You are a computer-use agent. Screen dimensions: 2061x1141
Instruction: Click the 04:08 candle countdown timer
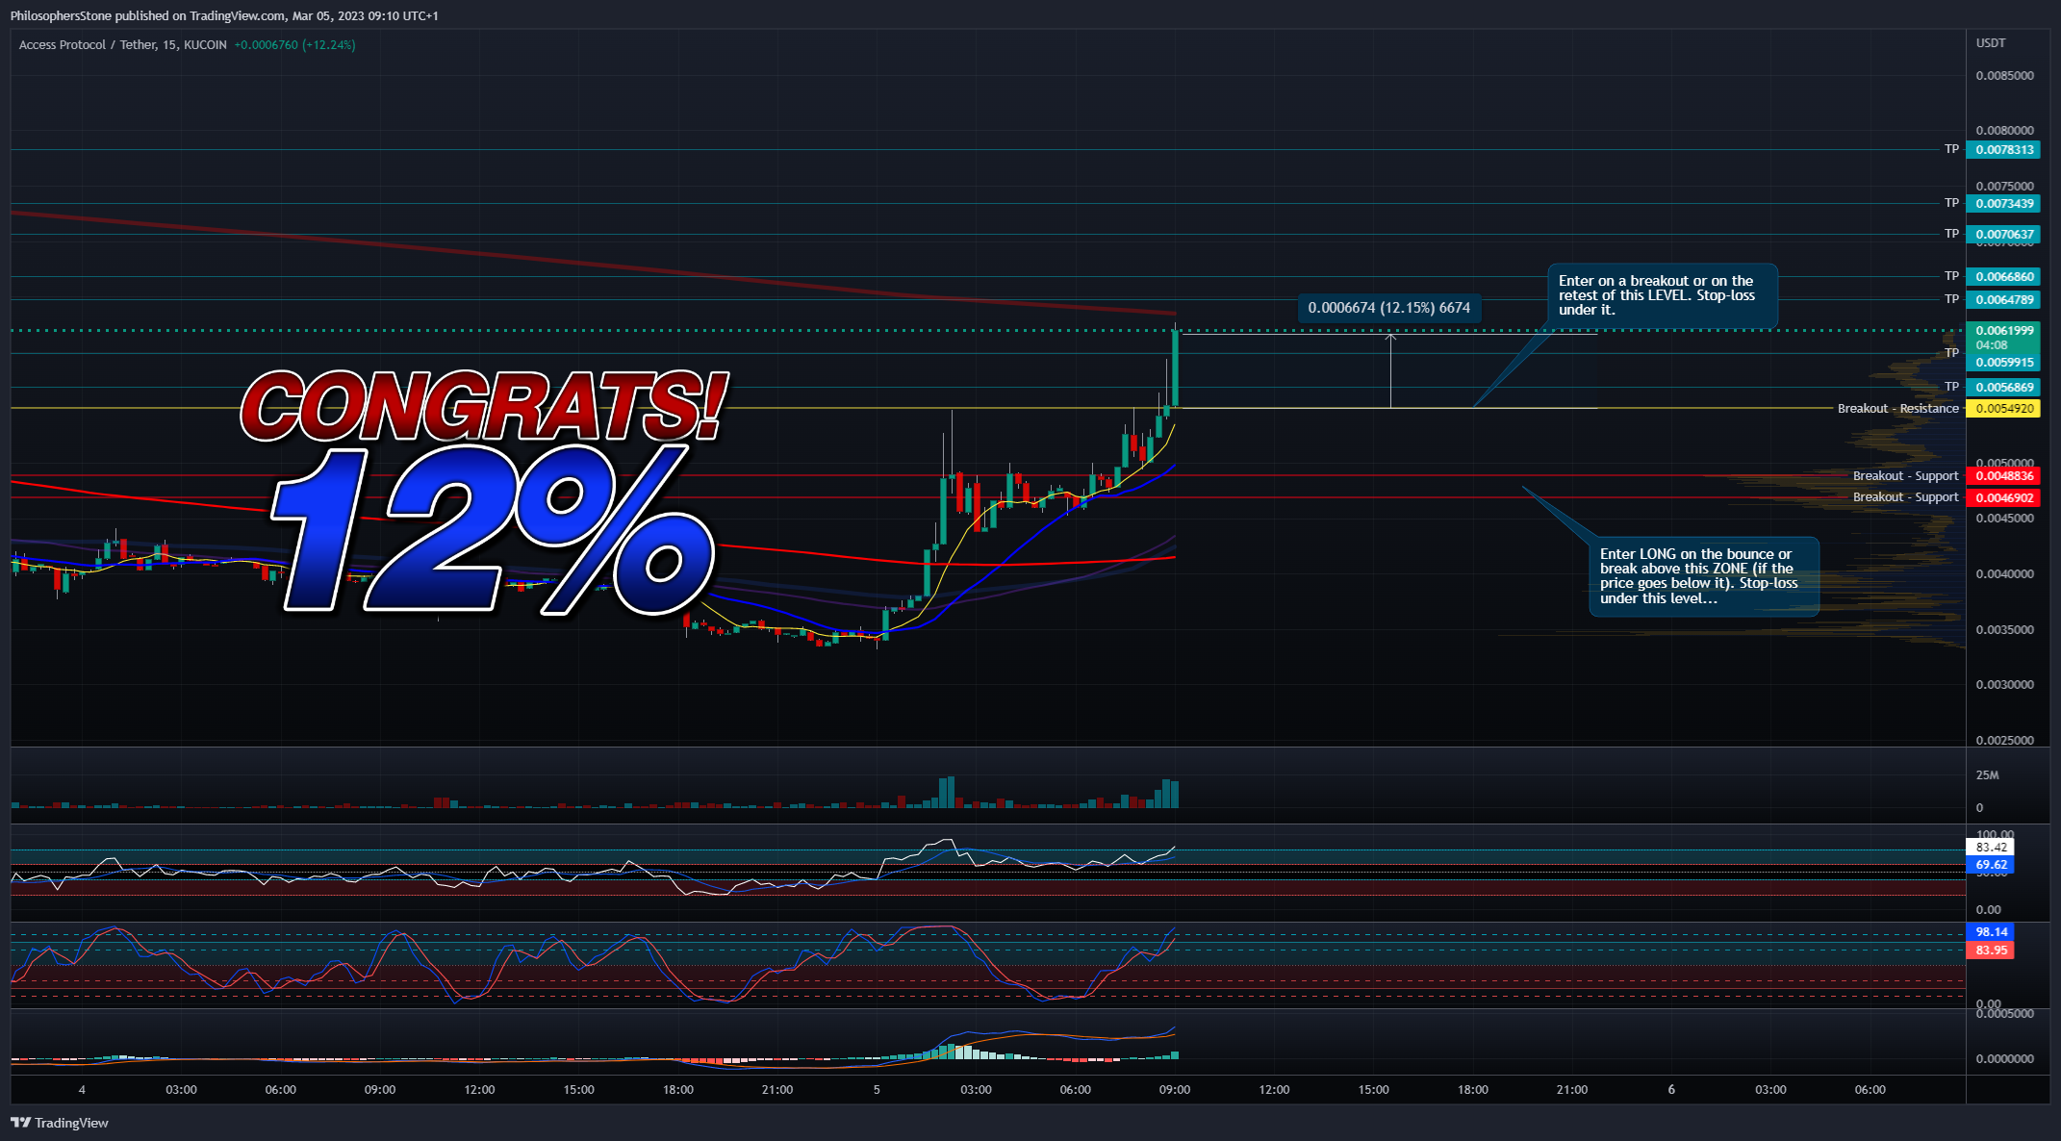click(x=1992, y=345)
